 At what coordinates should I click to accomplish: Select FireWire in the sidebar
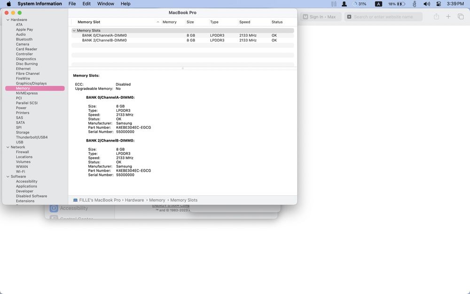[x=23, y=79]
